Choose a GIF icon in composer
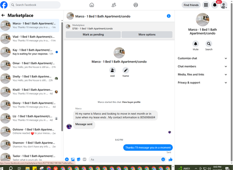The image size is (233, 170). click(x=84, y=159)
